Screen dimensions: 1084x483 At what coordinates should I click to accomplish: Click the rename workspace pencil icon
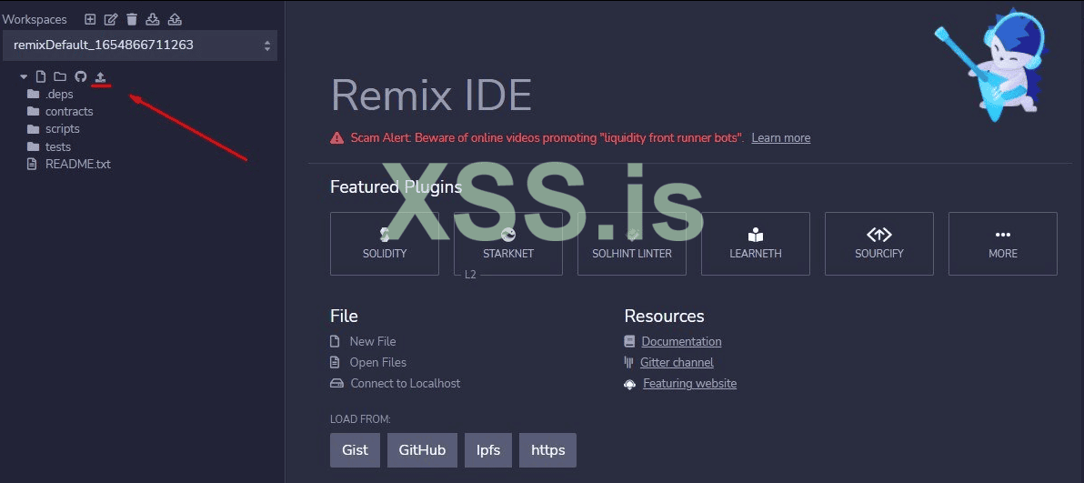click(111, 19)
